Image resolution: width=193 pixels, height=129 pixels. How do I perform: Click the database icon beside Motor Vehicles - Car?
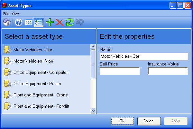7,50
